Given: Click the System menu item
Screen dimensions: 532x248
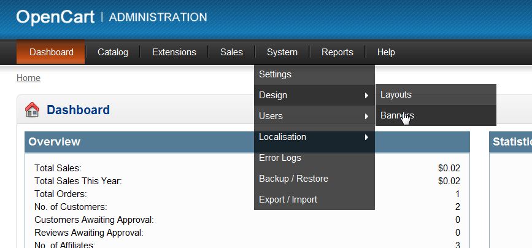Looking at the screenshot, I should (x=282, y=52).
